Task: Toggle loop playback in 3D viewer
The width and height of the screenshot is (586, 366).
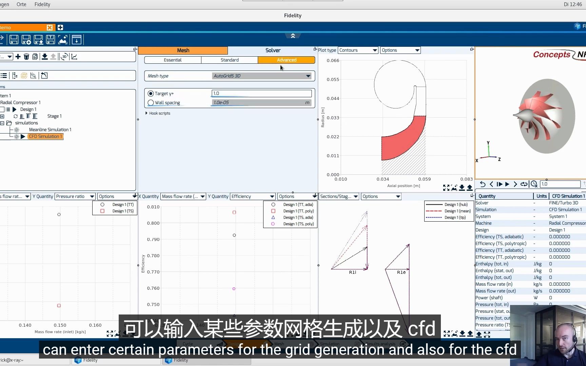Action: click(x=524, y=184)
